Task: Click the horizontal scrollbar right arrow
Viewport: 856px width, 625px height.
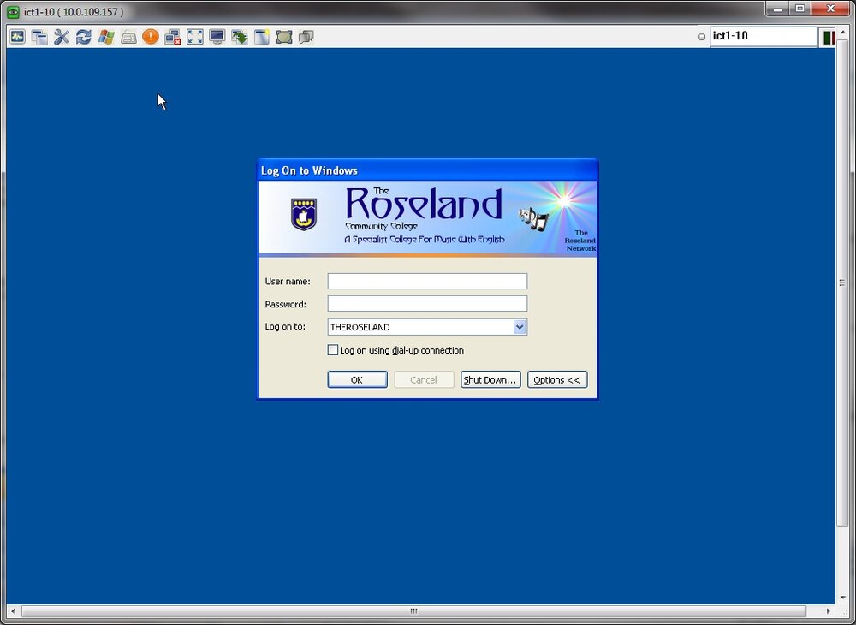Action: [828, 611]
